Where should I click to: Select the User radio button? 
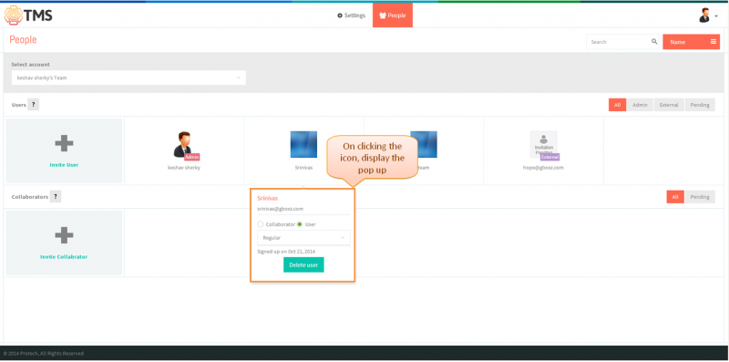click(x=300, y=224)
